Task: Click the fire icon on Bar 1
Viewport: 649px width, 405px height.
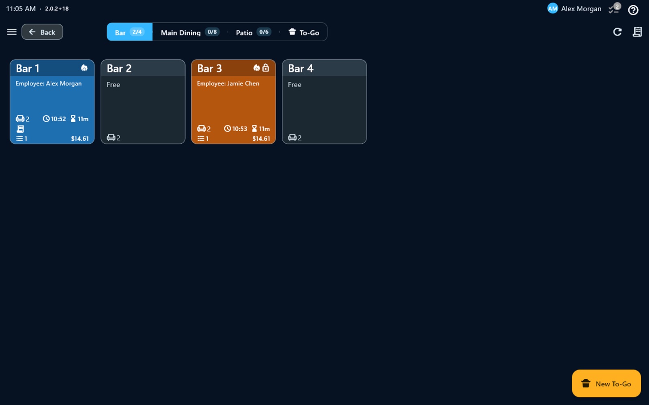Action: [x=84, y=68]
